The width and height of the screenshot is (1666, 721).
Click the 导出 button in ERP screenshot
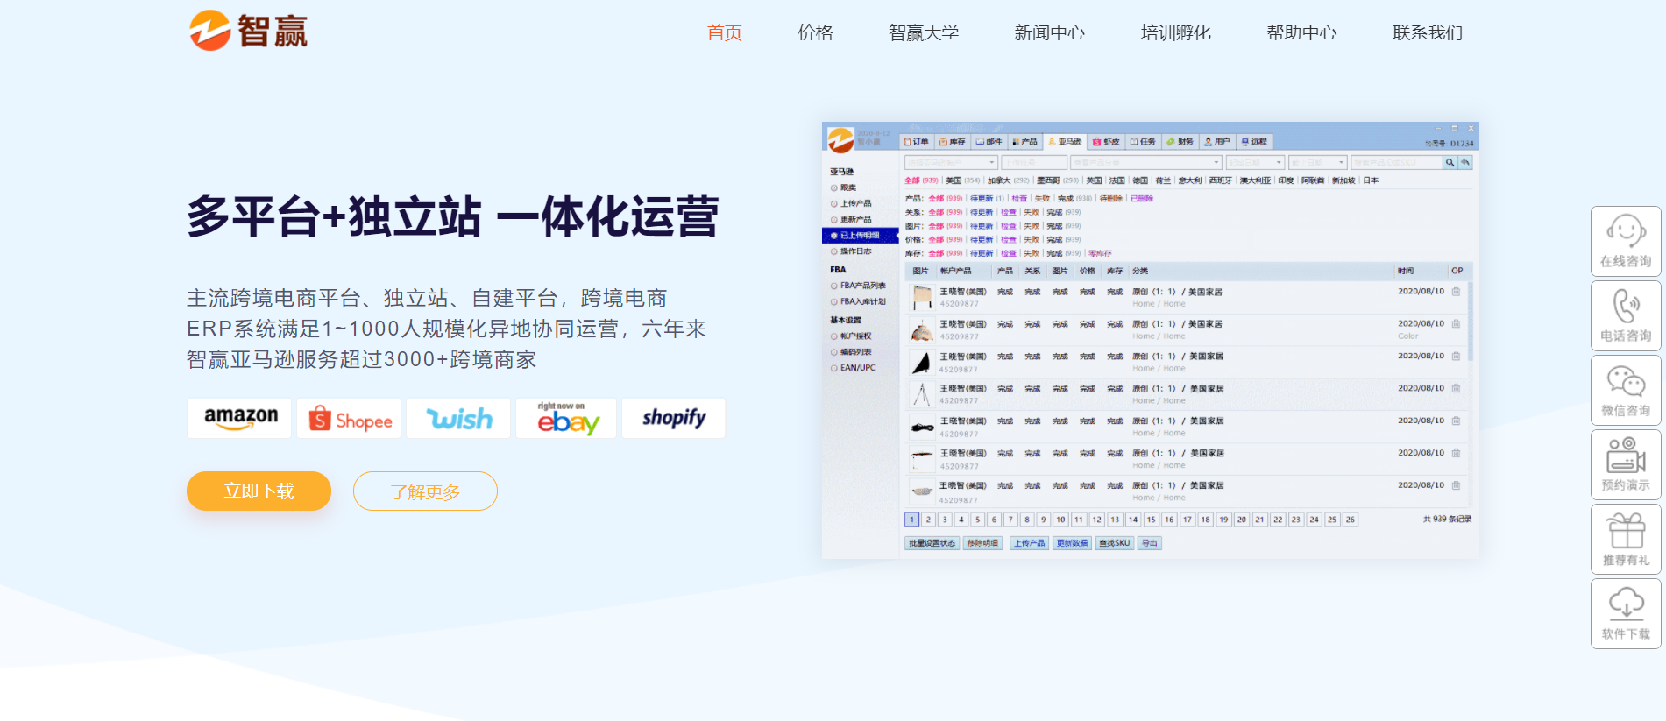point(1149,543)
